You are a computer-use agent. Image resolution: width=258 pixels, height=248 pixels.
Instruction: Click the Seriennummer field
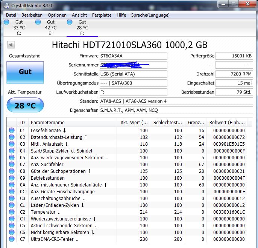pos(133,65)
